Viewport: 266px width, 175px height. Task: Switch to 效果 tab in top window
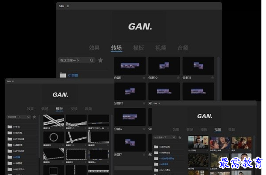tap(94, 48)
